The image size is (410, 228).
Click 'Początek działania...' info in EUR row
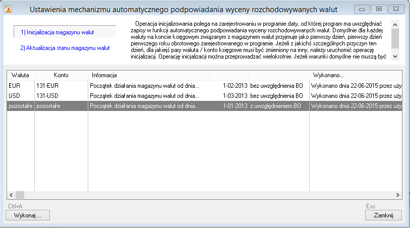[x=144, y=86]
